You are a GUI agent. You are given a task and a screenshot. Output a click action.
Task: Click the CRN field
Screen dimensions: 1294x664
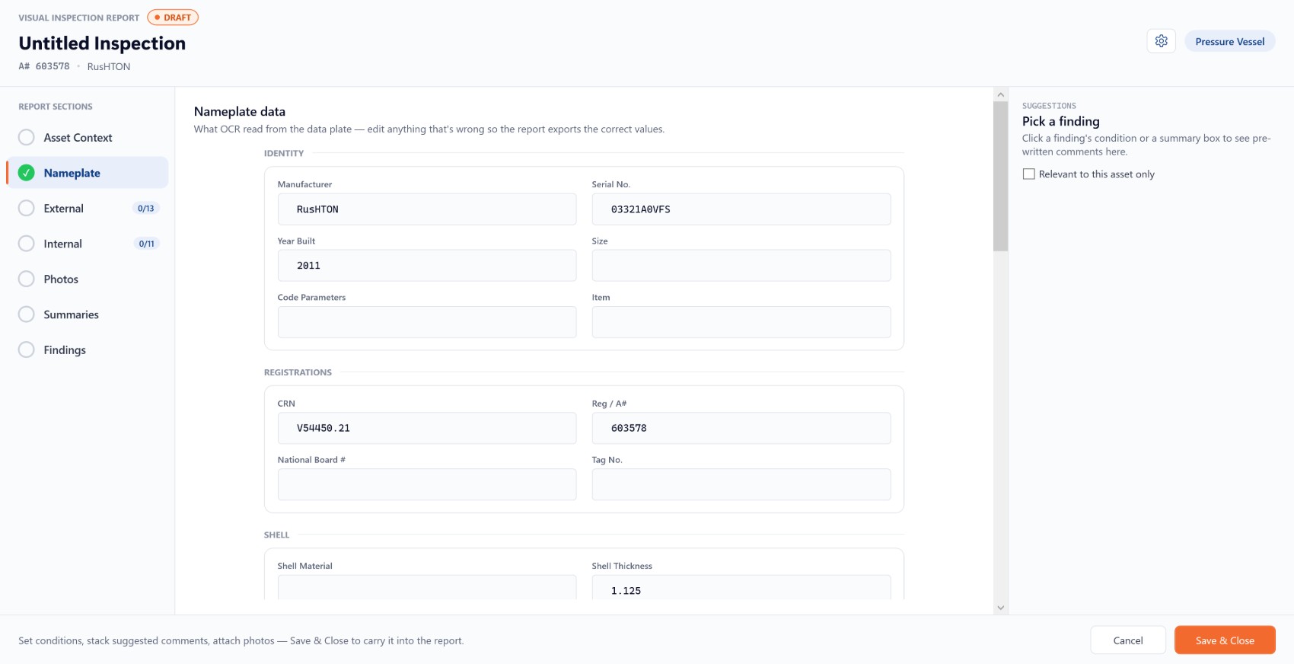tap(427, 428)
